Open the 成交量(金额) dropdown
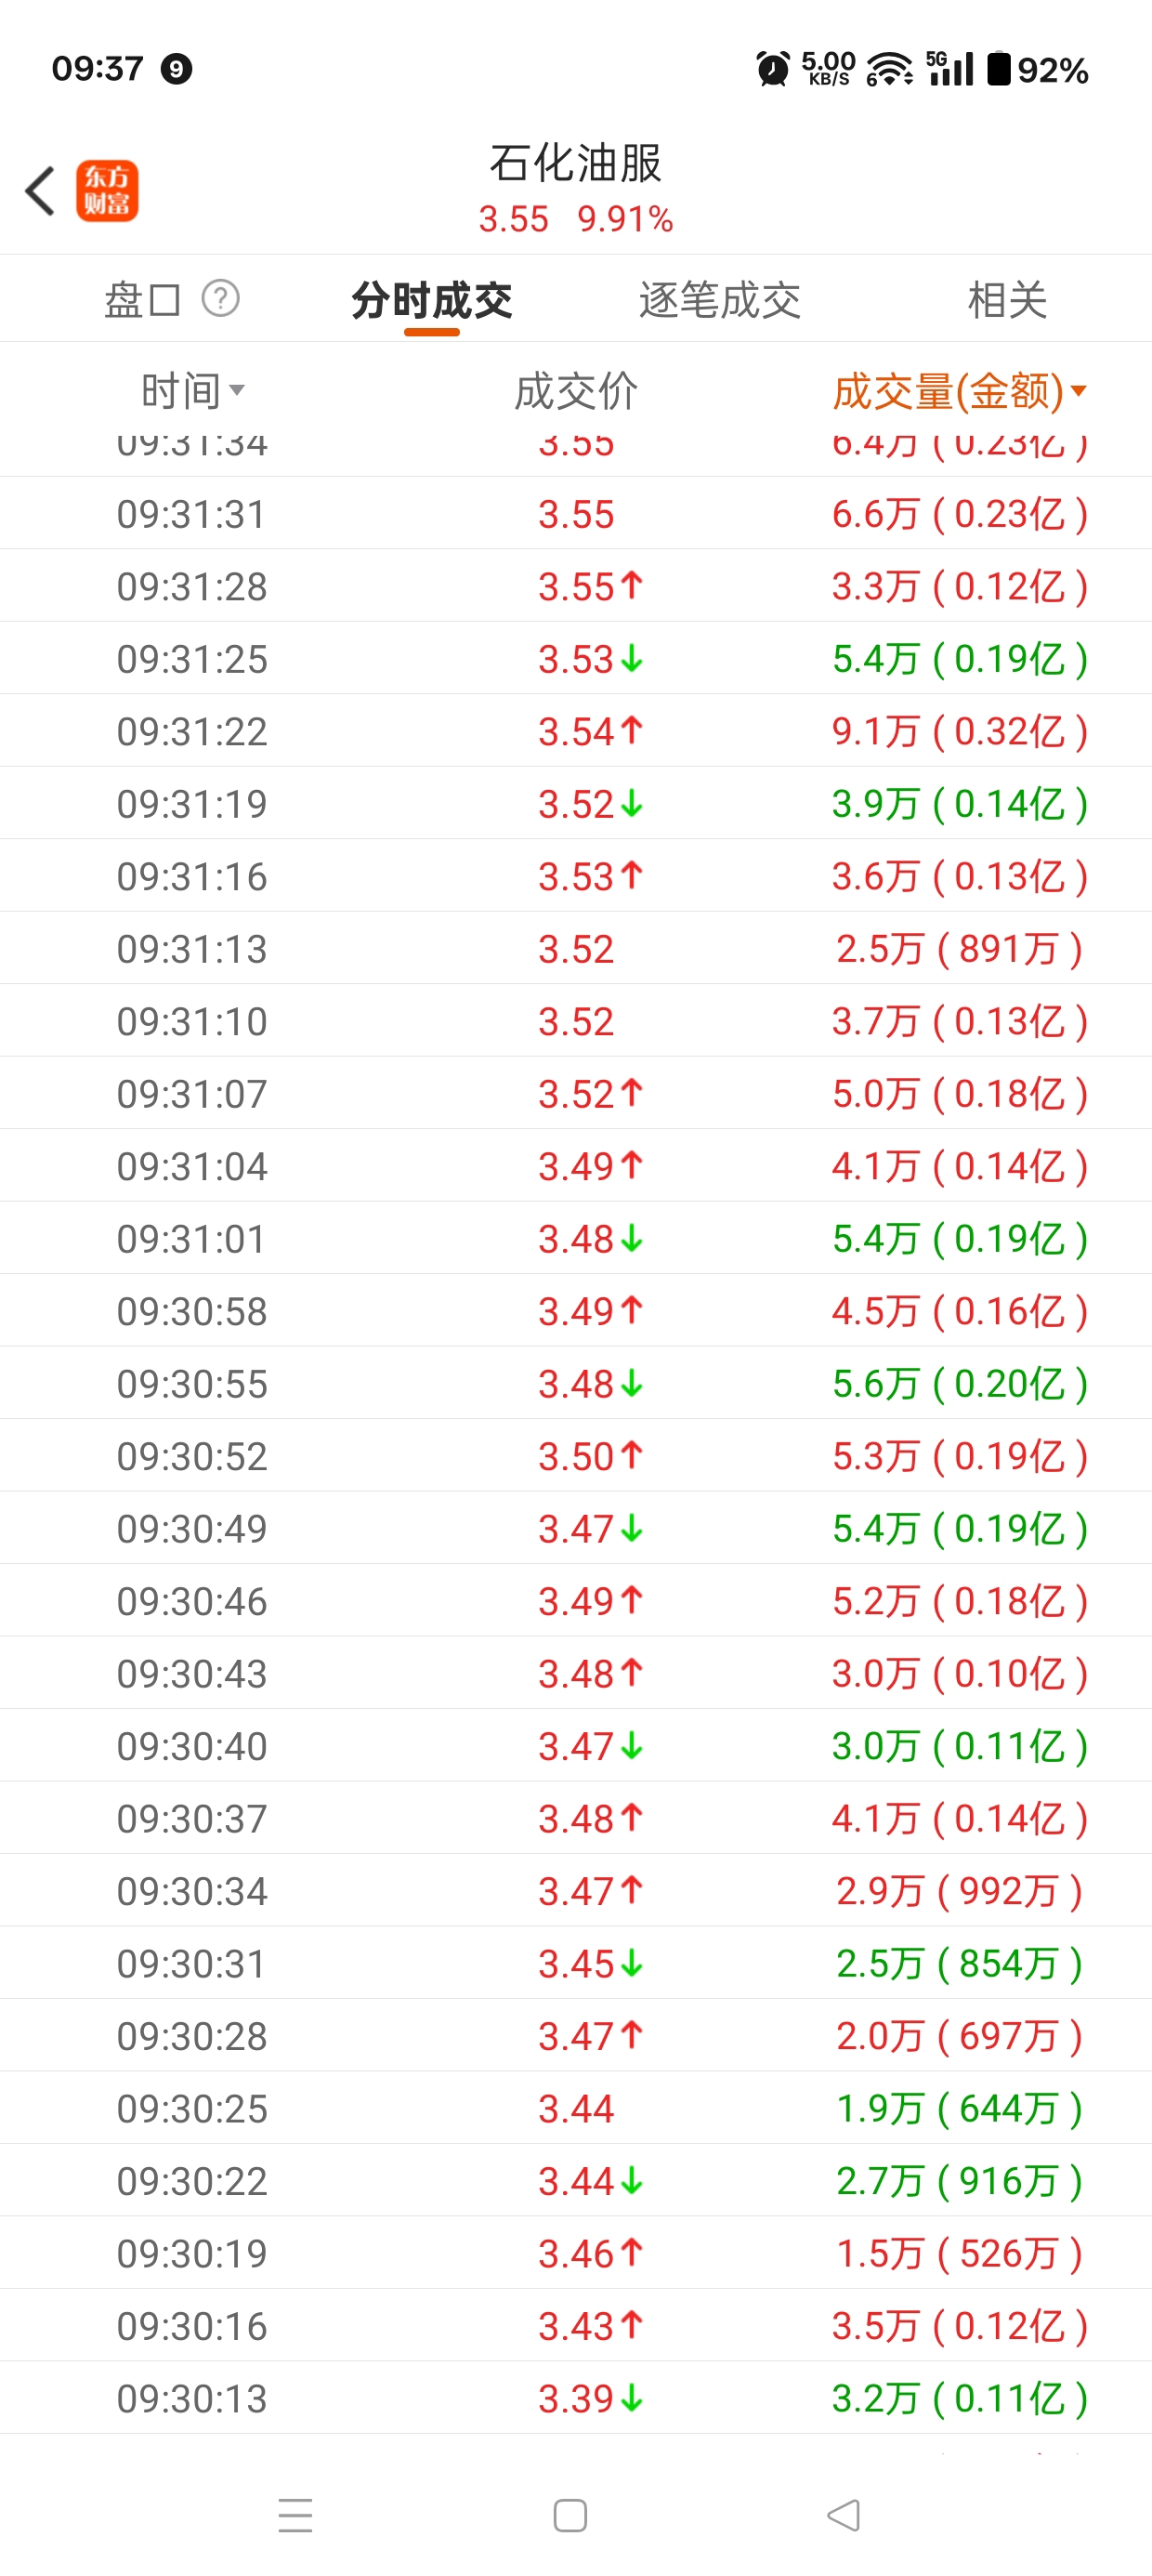The width and height of the screenshot is (1152, 2576). coord(958,391)
